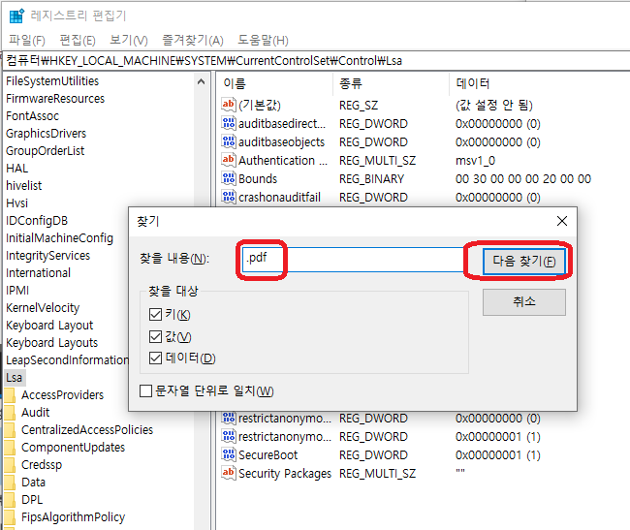The image size is (630, 530).
Task: Click the SecureBoot DWORD icon
Action: [228, 455]
